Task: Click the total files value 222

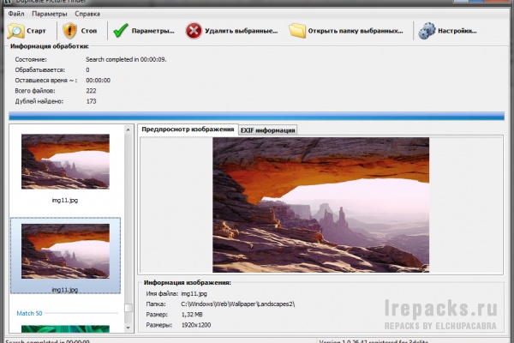Action: point(91,91)
